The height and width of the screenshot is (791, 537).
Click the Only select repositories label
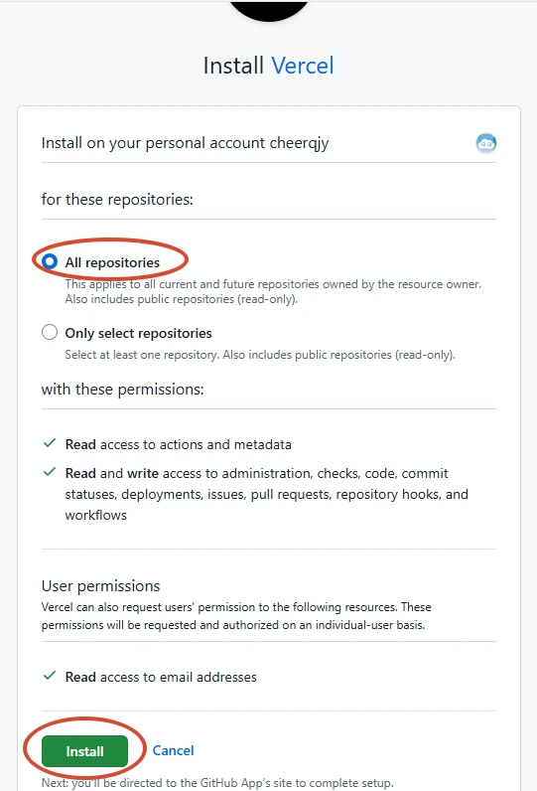tap(139, 334)
